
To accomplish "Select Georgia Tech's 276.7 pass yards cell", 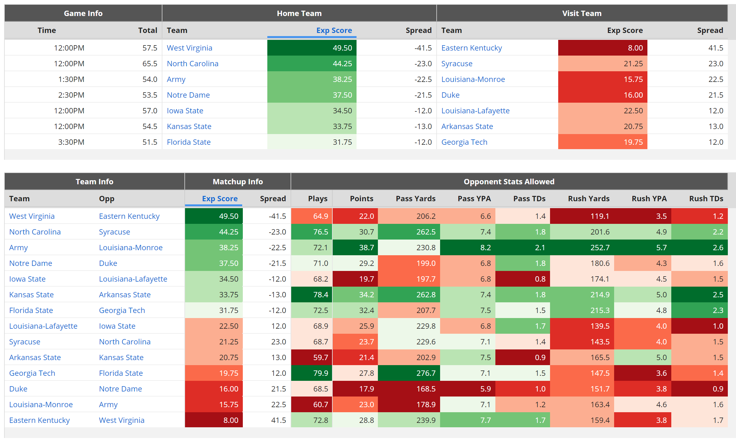I will [409, 373].
